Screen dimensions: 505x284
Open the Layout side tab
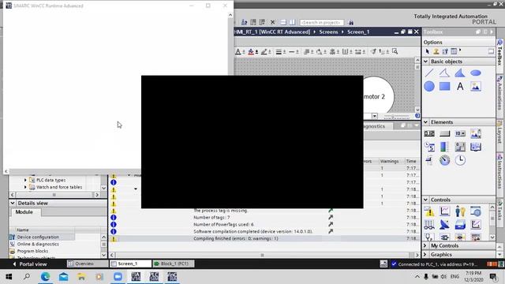[499, 132]
